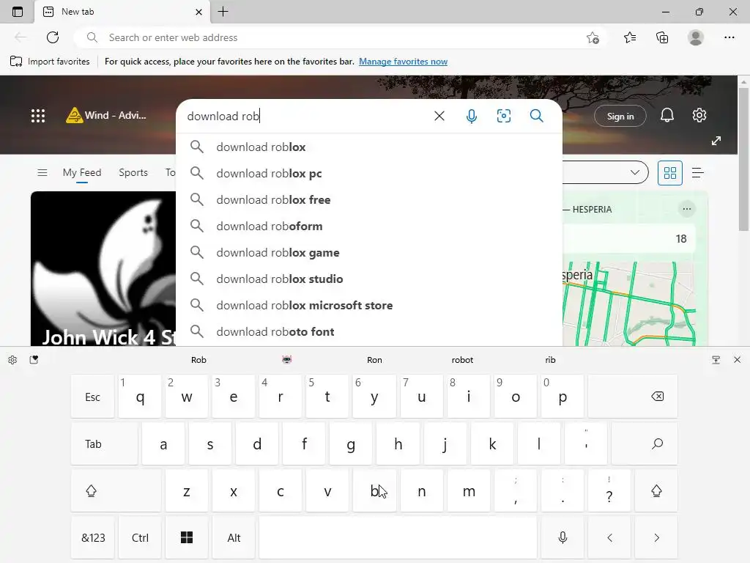Open the Hesperia traffic map

[629, 303]
